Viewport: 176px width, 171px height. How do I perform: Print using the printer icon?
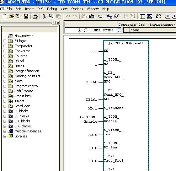[35, 16]
